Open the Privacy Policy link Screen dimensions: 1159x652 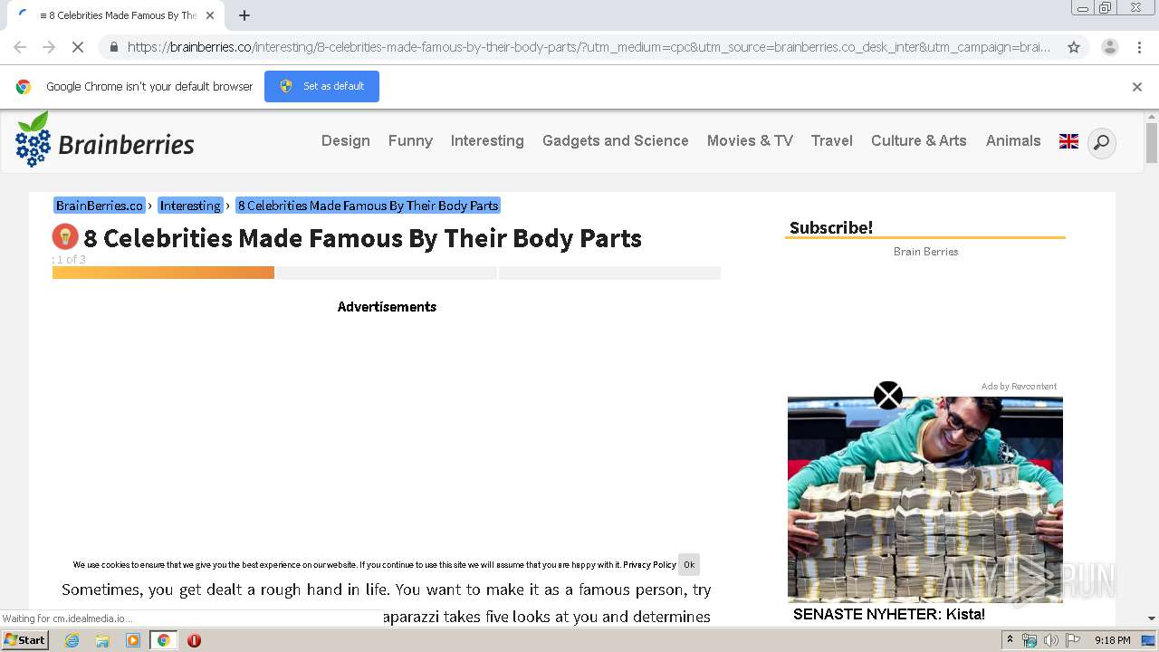pyautogui.click(x=649, y=564)
